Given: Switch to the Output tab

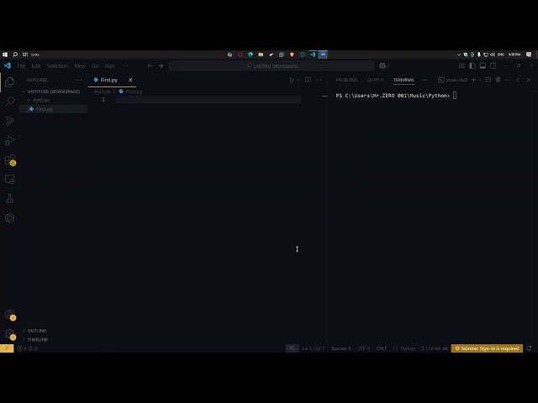Looking at the screenshot, I should point(376,80).
